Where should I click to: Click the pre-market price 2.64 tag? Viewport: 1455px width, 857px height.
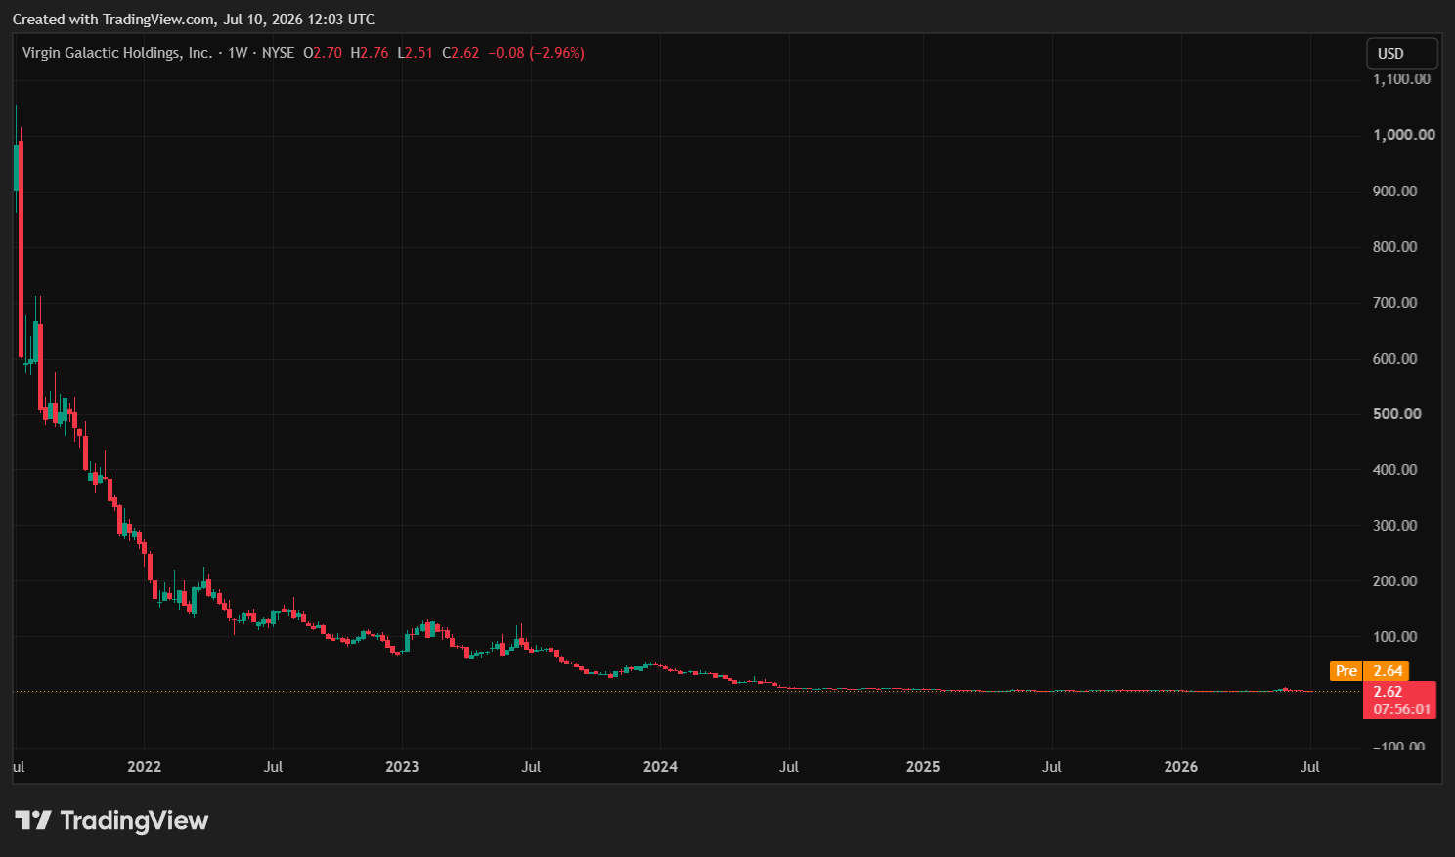click(x=1388, y=670)
